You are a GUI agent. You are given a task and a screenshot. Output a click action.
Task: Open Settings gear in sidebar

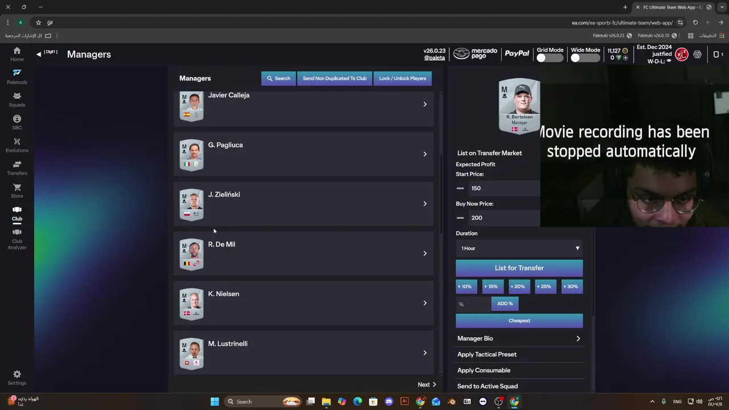[x=17, y=378]
